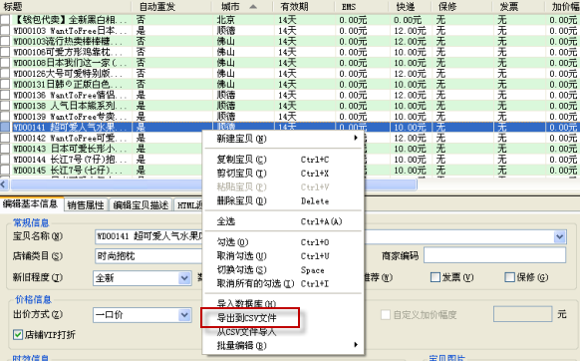The image size is (580, 361).
Task: Switch to 销售属性 tab
Action: [86, 204]
